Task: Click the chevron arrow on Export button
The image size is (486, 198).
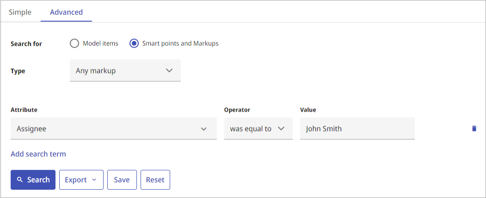Action: (94, 180)
